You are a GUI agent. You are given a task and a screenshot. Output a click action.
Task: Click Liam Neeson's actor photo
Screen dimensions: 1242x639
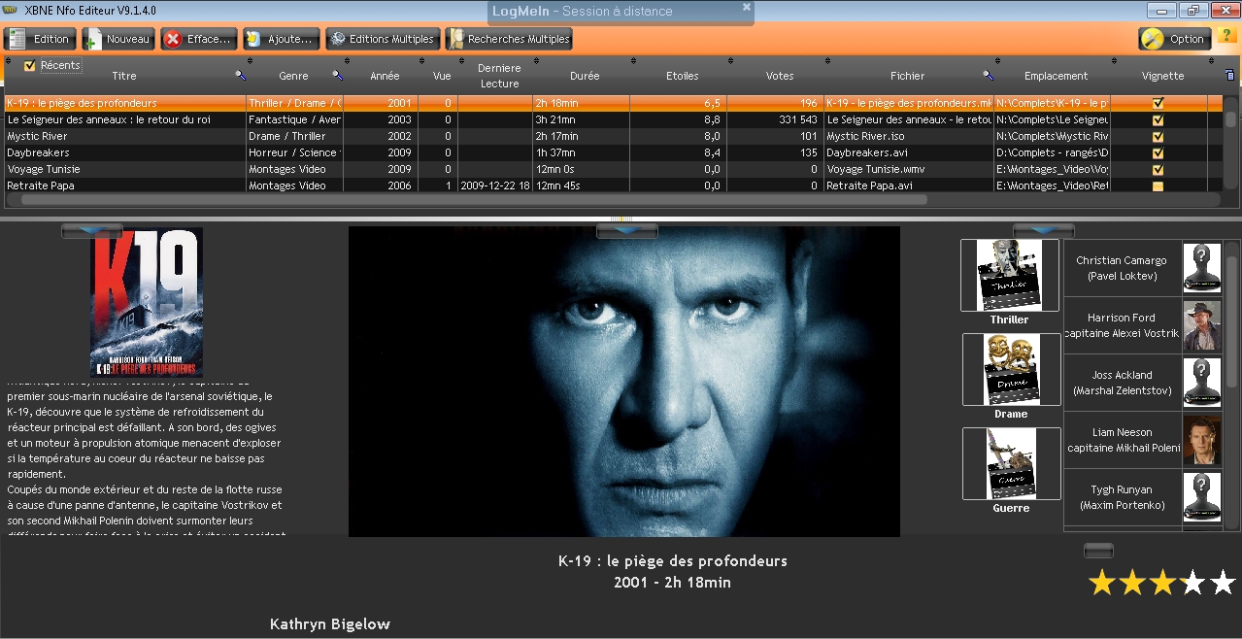click(x=1202, y=440)
